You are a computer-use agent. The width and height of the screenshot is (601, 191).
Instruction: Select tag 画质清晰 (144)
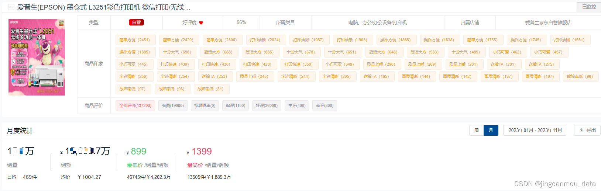pos(416,76)
